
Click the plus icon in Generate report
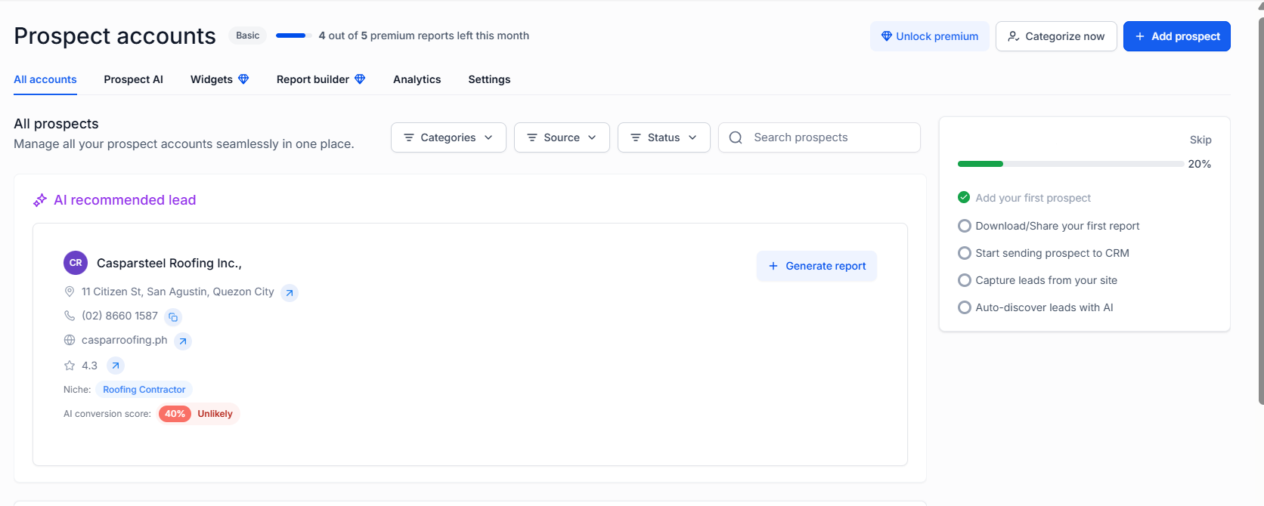773,266
